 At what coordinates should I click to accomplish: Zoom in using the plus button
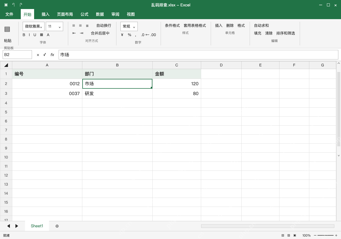click(x=336, y=235)
